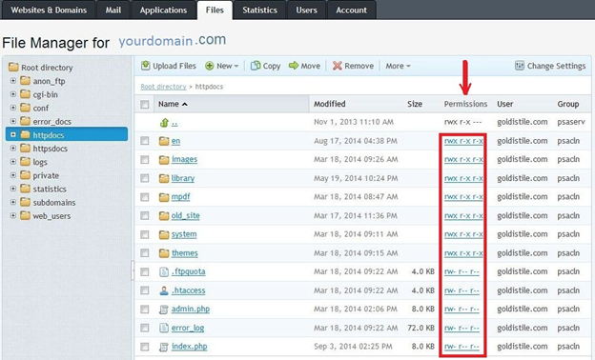Go to the Users tab

[307, 10]
